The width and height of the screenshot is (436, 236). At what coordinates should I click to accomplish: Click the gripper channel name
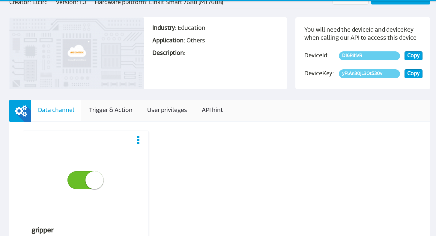pos(43,230)
